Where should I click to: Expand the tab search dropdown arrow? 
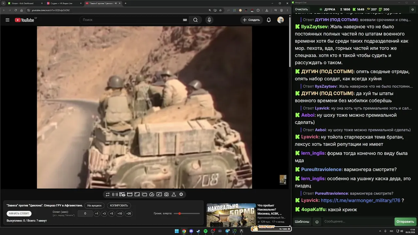pos(3,3)
